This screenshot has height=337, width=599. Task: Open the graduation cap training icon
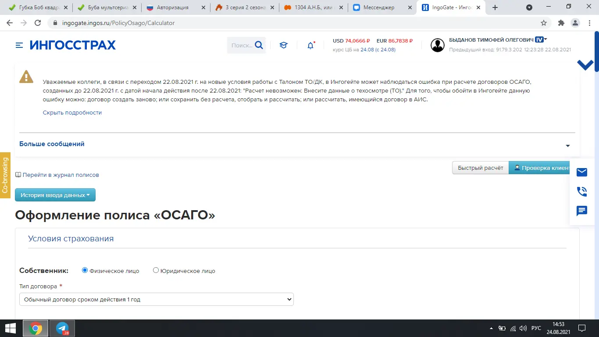tap(284, 45)
